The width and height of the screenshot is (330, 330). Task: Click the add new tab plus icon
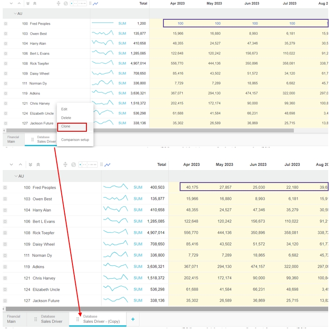pyautogui.click(x=133, y=319)
